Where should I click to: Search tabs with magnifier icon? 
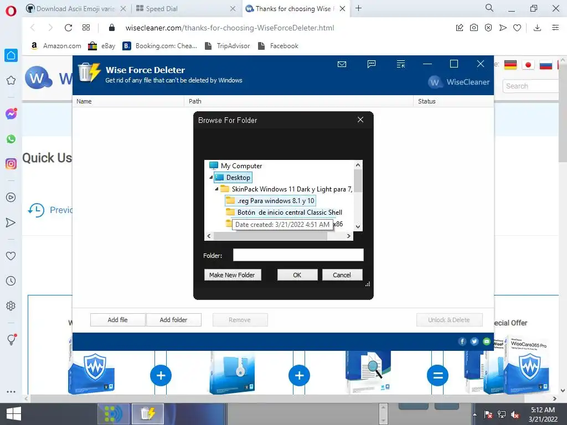pos(489,8)
